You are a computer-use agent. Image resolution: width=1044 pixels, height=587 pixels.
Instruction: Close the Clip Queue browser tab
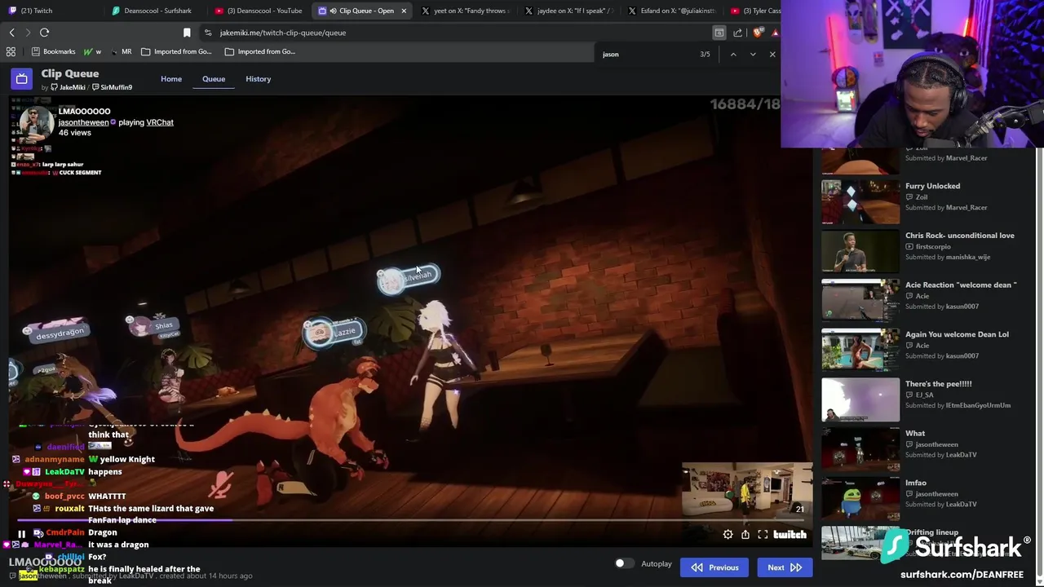point(403,11)
